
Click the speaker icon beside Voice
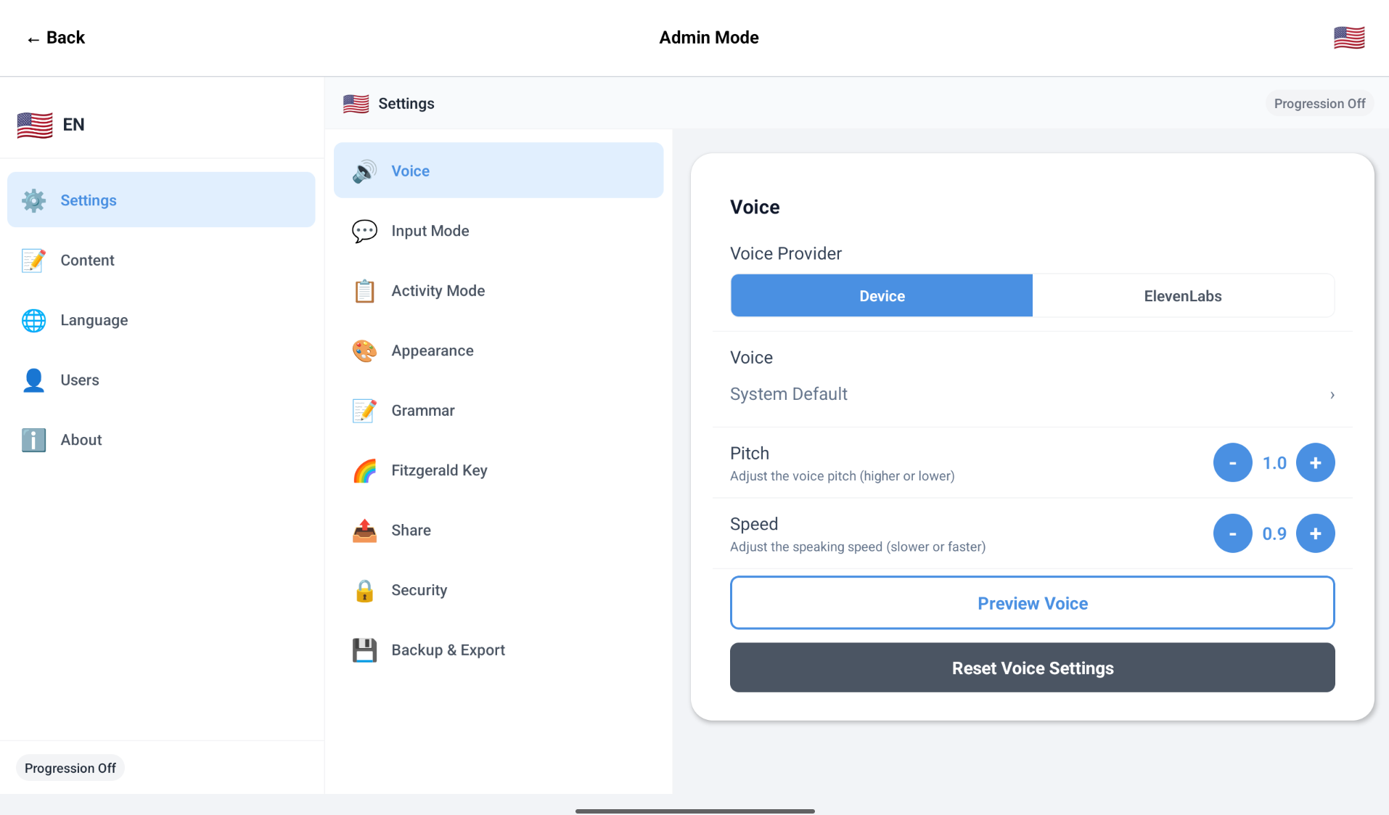click(364, 171)
